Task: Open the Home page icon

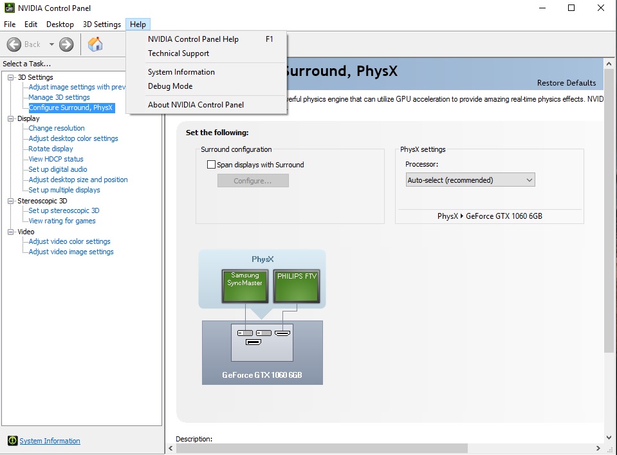Action: tap(95, 44)
